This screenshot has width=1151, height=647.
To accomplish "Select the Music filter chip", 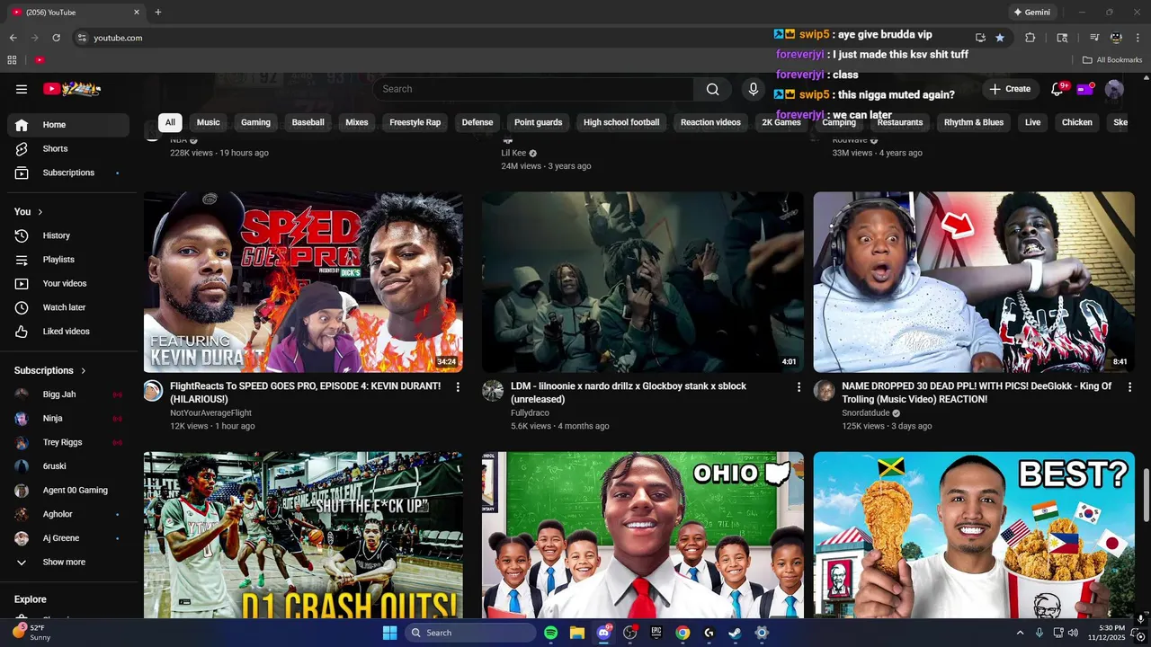I will click(208, 122).
